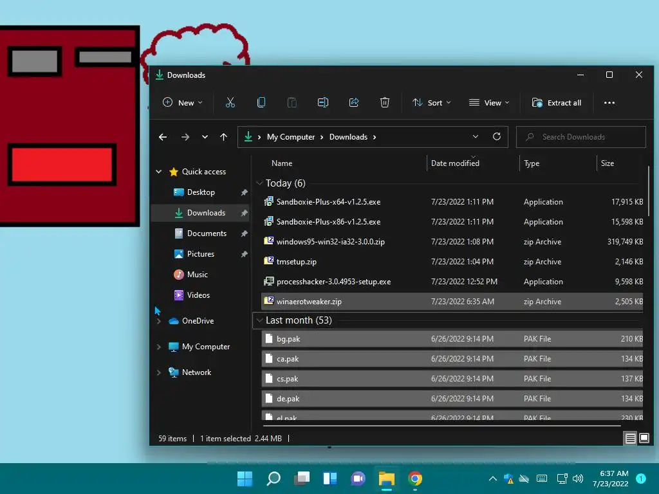
Task: Open Widgets from the taskbar
Action: [x=330, y=479]
